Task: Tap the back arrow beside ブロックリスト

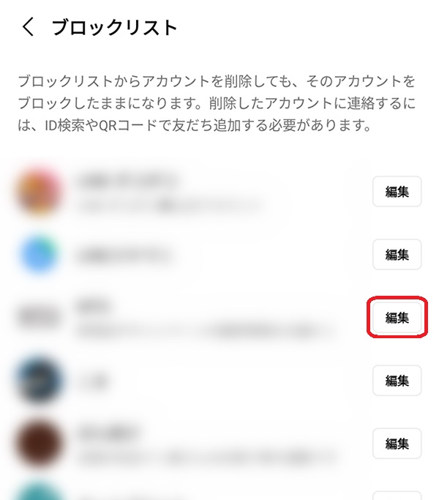Action: 28,27
